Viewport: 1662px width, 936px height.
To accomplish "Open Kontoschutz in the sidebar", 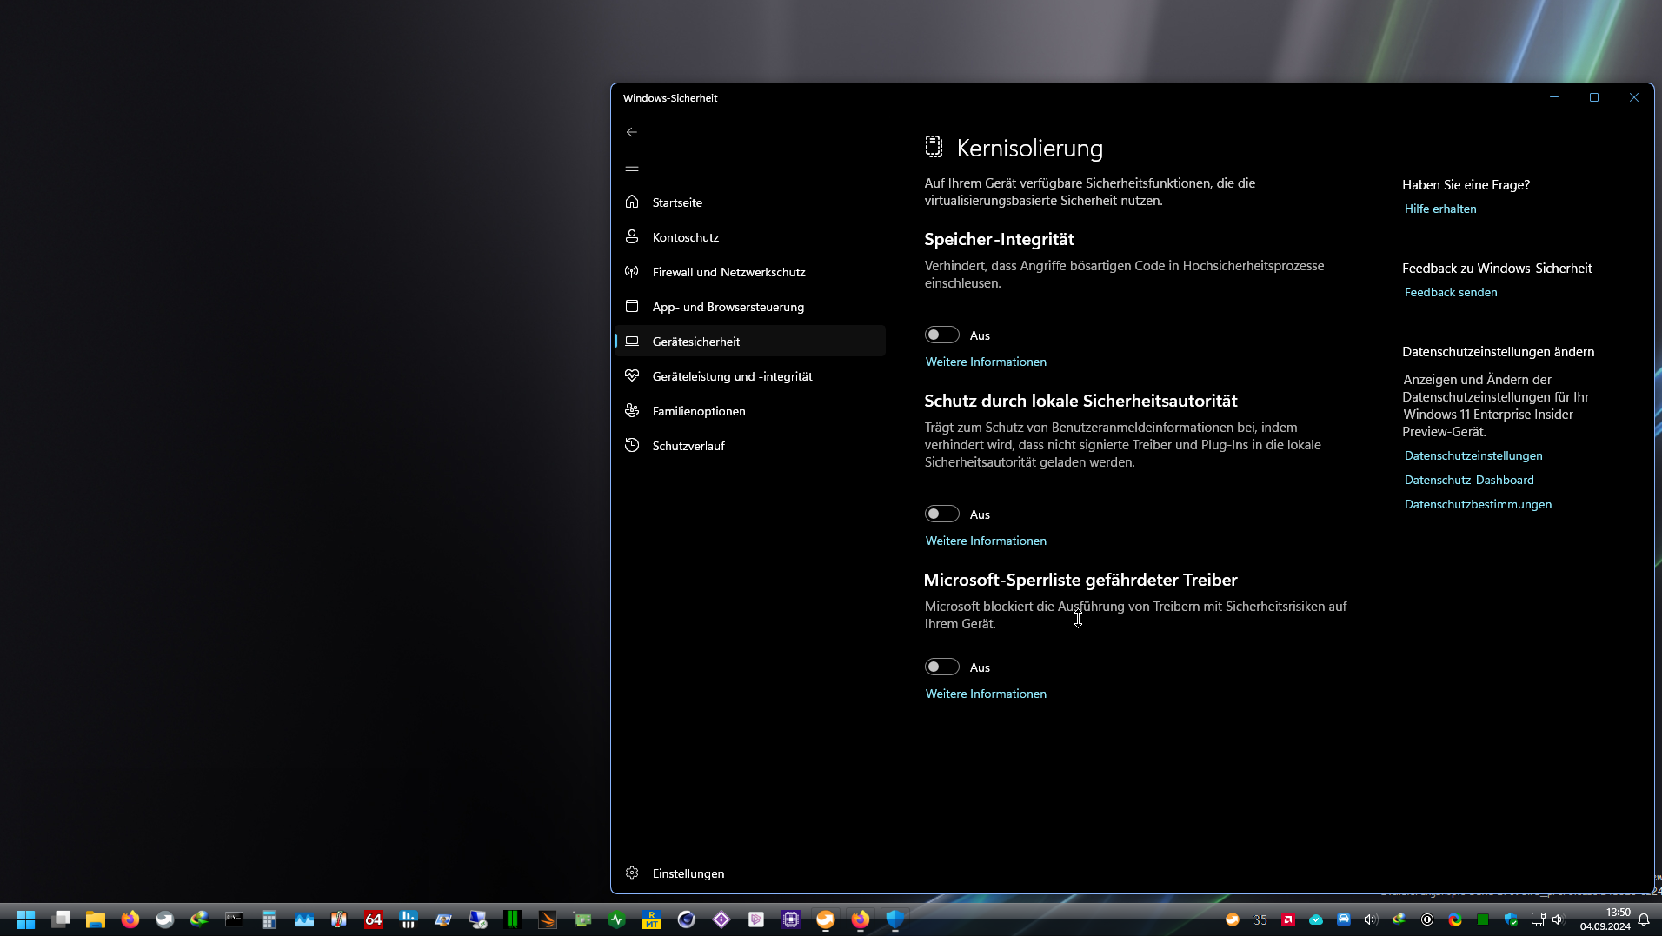I will [750, 237].
